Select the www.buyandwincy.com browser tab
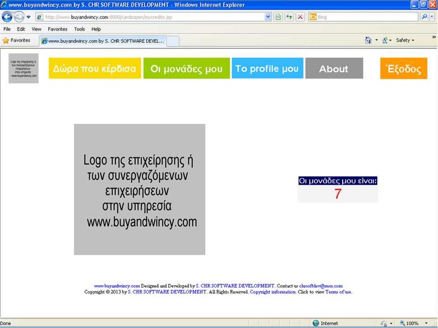The image size is (438, 328). [x=103, y=41]
